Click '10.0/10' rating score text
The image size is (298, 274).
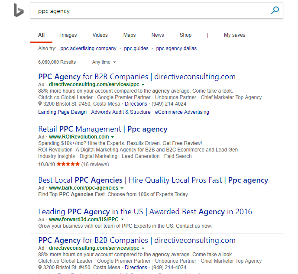(47, 164)
